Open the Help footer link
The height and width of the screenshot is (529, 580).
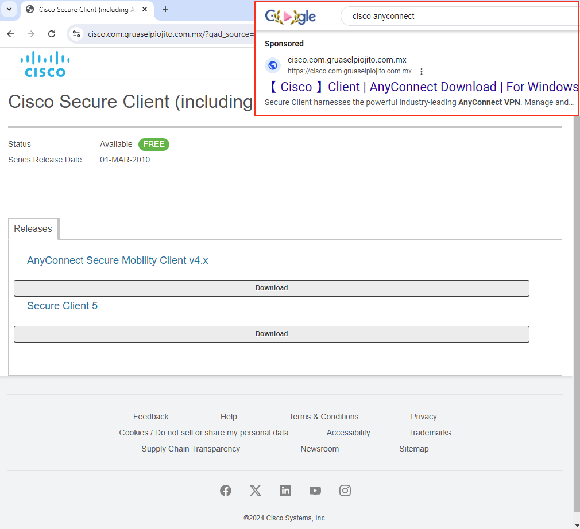pos(229,417)
